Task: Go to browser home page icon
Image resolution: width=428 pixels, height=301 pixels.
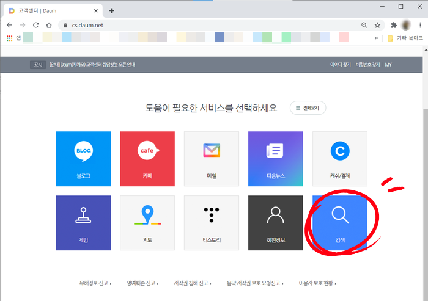Action: point(49,25)
